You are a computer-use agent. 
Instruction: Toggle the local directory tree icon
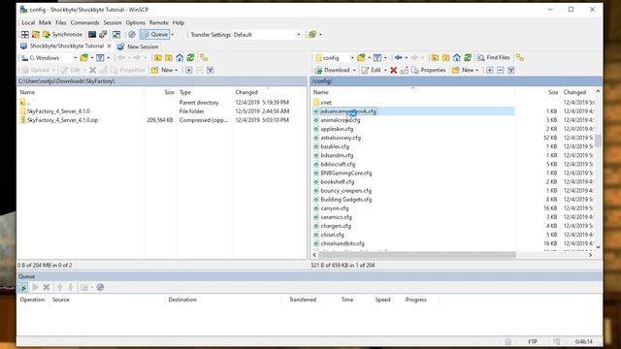204,58
